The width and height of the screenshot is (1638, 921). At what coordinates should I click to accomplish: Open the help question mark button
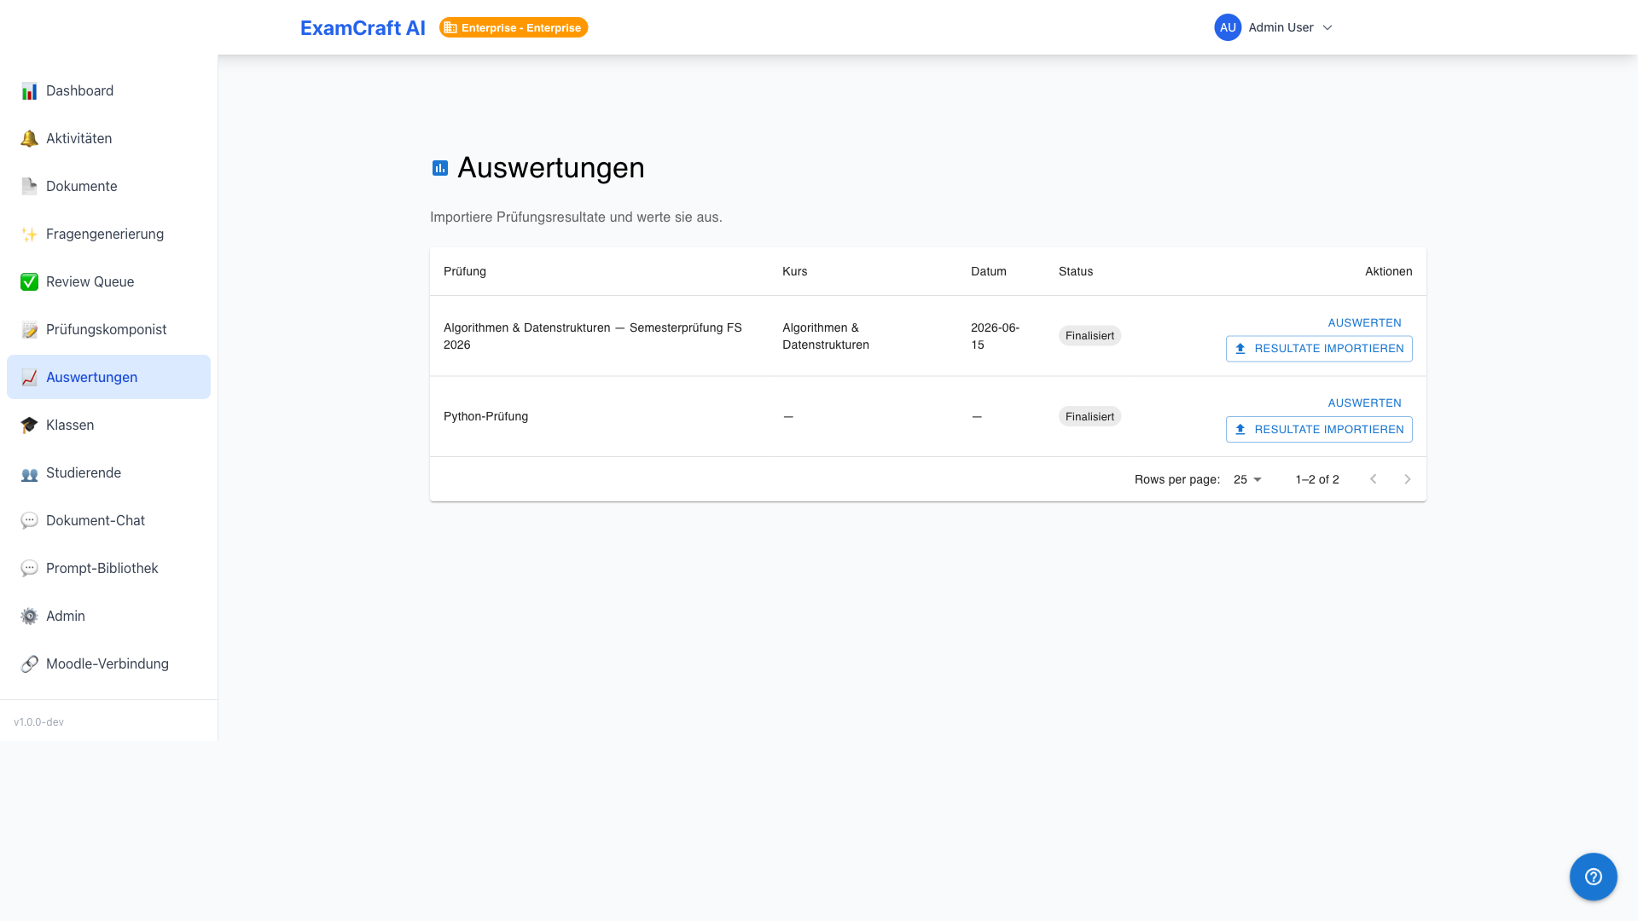click(1593, 877)
